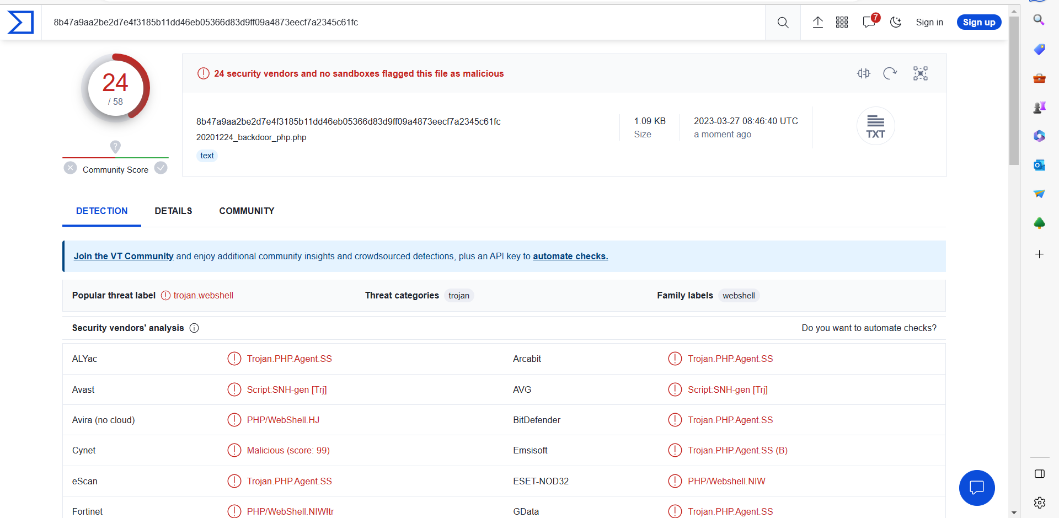This screenshot has width=1059, height=518.
Task: Open the upload file icon
Action: (817, 23)
